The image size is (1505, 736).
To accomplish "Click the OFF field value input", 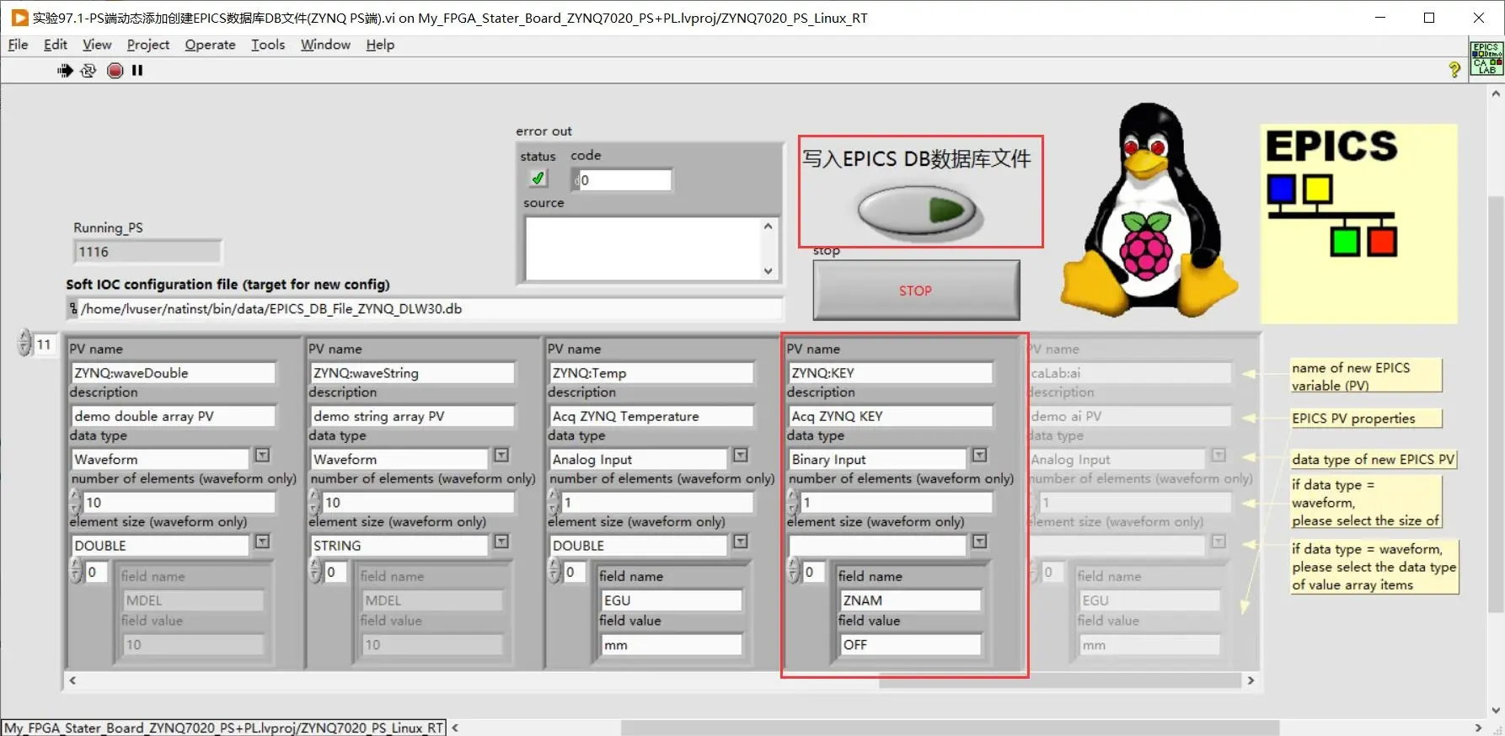I will click(911, 645).
